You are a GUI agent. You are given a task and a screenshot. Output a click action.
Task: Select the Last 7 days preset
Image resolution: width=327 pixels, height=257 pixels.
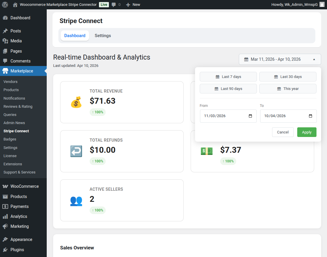pyautogui.click(x=228, y=77)
